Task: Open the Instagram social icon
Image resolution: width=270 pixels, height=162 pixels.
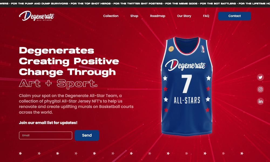Action: pyautogui.click(x=260, y=89)
